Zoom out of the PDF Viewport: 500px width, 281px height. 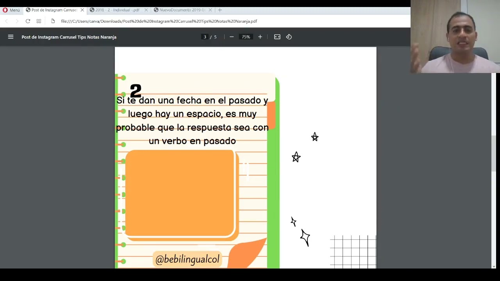point(232,37)
